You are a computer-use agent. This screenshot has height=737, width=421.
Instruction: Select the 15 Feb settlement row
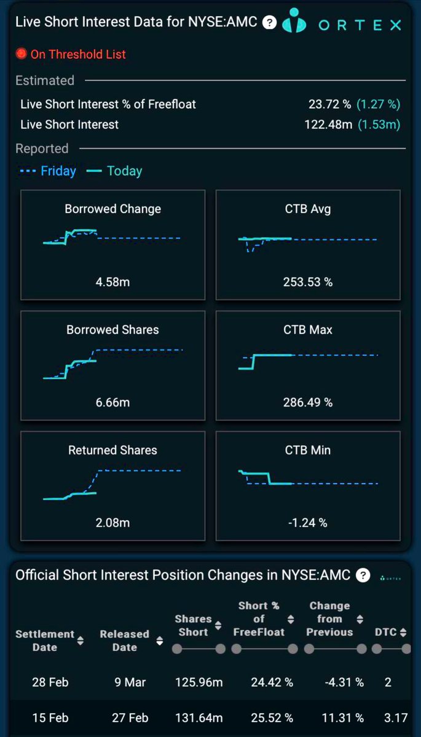coord(210,717)
